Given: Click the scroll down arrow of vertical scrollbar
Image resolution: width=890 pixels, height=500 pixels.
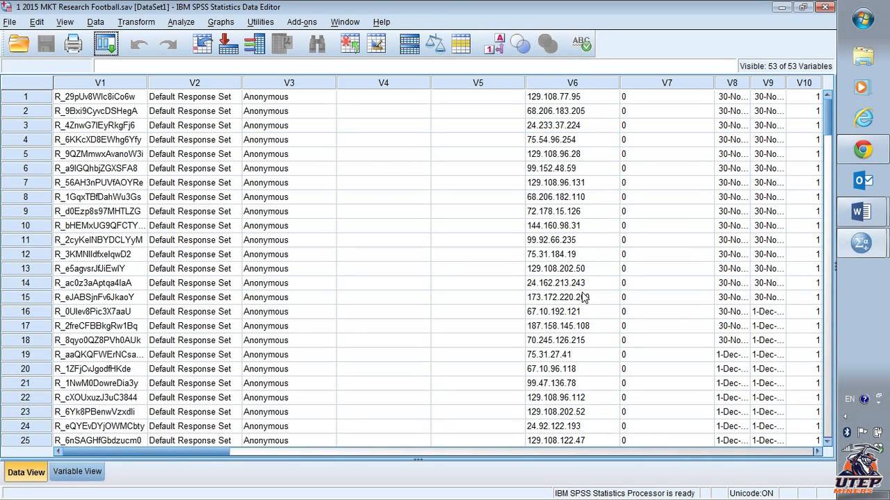Looking at the screenshot, I should click(x=827, y=441).
